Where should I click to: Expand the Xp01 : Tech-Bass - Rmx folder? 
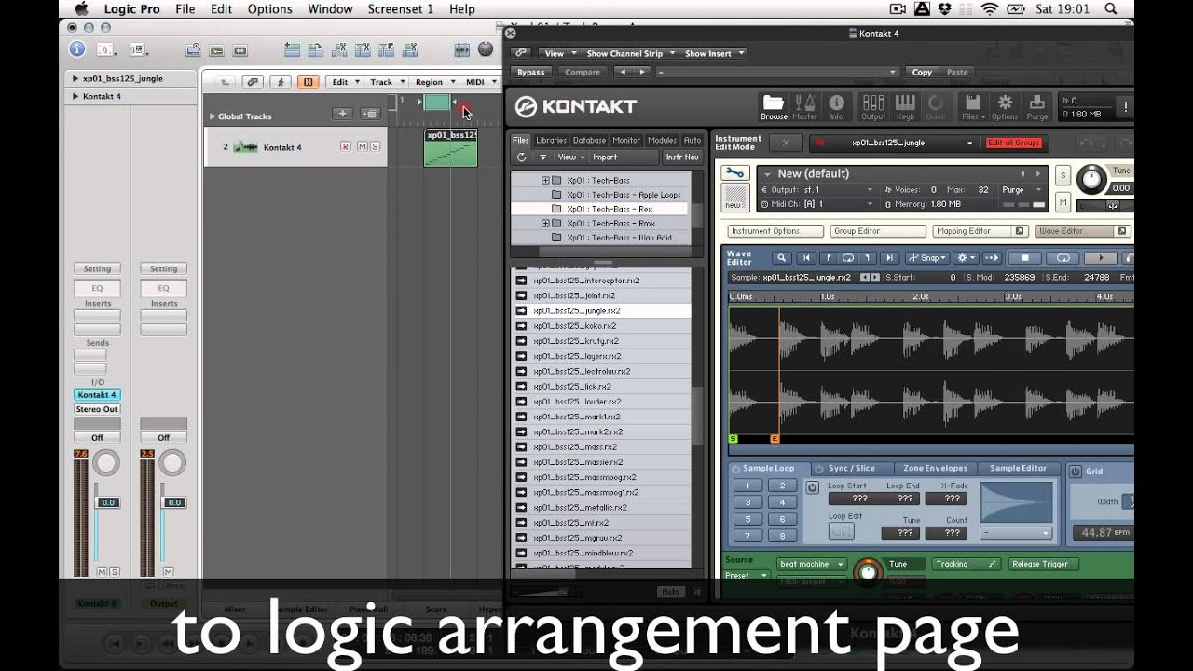pyautogui.click(x=545, y=224)
